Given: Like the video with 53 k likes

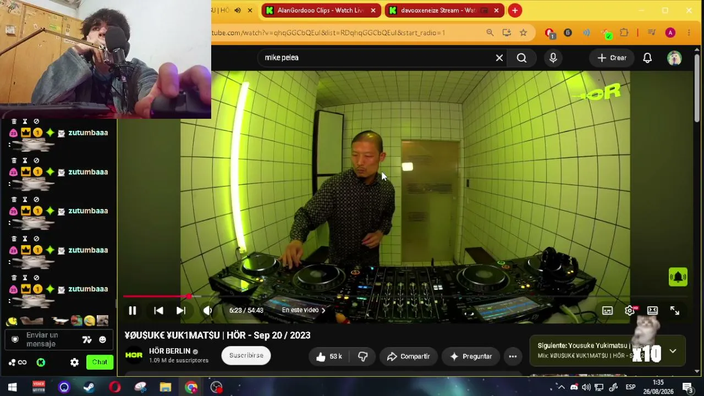Looking at the screenshot, I should 329,356.
